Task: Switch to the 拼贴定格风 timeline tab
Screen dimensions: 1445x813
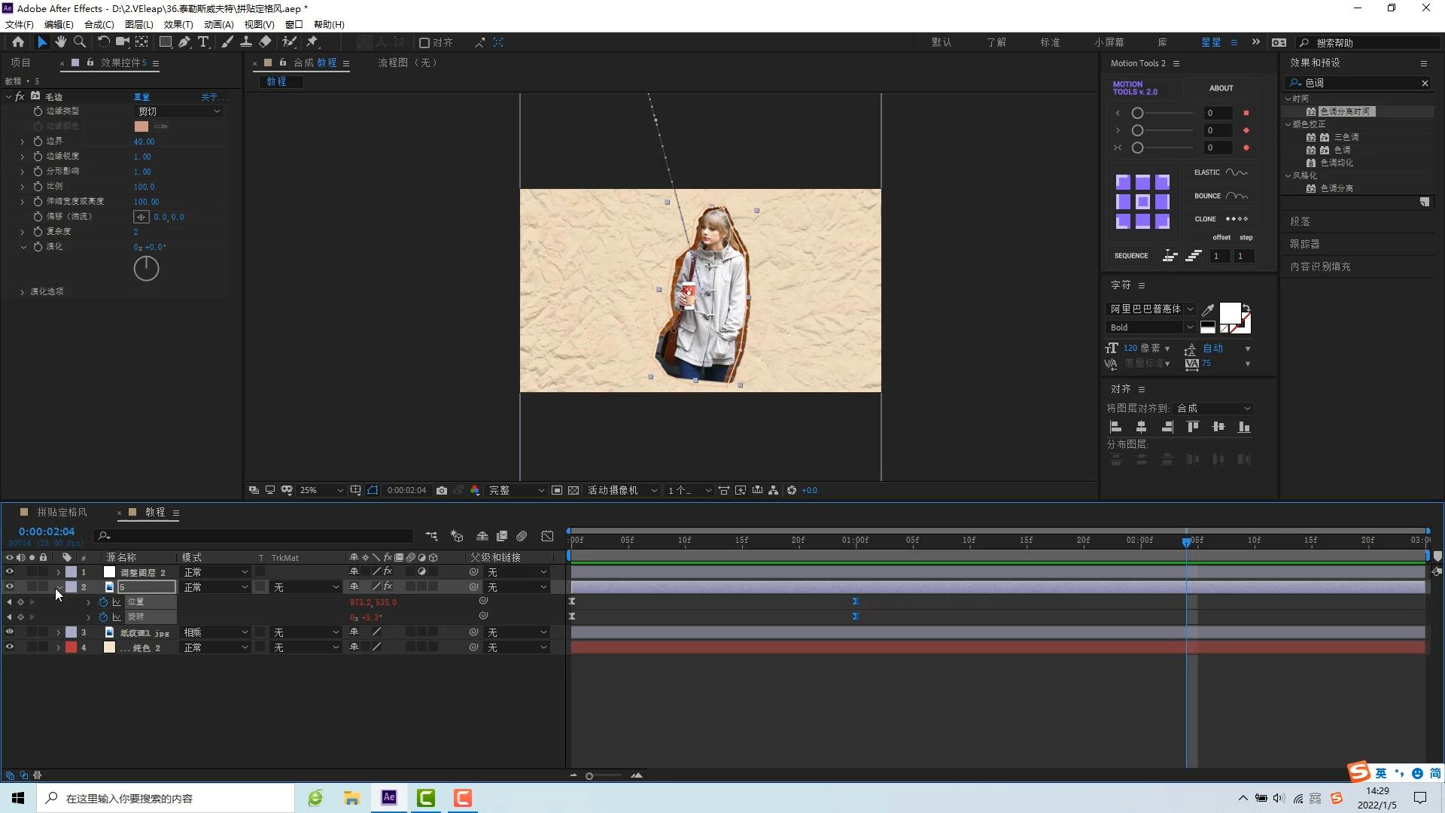Action: click(x=62, y=512)
